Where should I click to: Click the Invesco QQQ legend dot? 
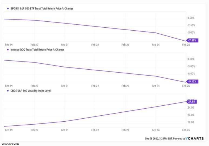coord(8,50)
